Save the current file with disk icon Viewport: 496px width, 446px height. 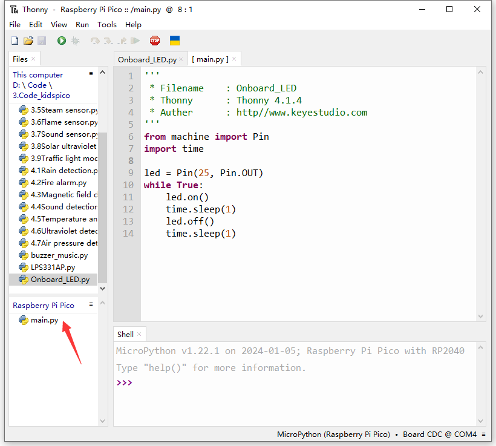(42, 41)
